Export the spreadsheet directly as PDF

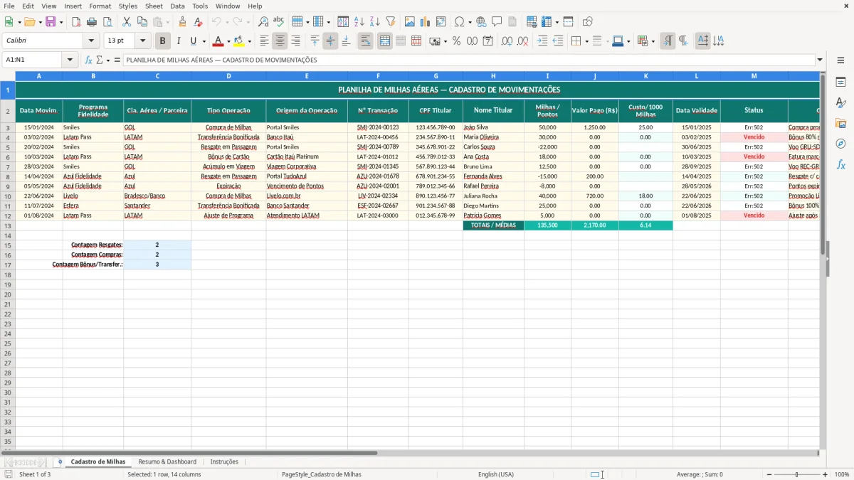pos(76,22)
